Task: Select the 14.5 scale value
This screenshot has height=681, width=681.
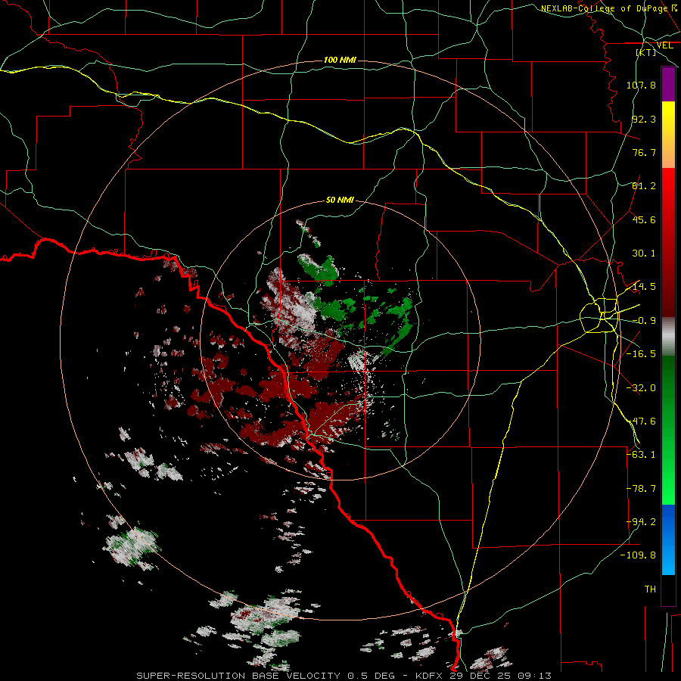Action: point(644,287)
